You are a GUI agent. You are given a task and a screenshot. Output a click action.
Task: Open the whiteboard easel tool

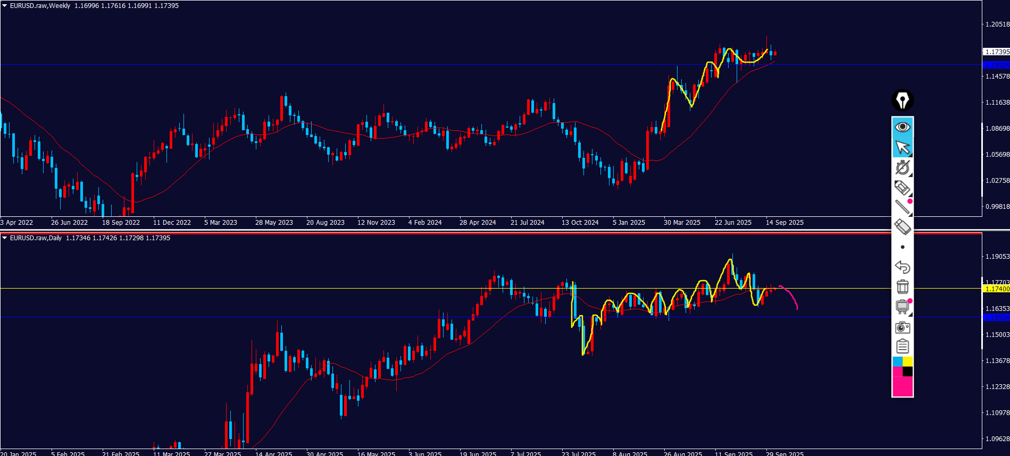902,307
